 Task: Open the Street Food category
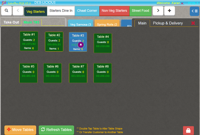tap(140, 11)
